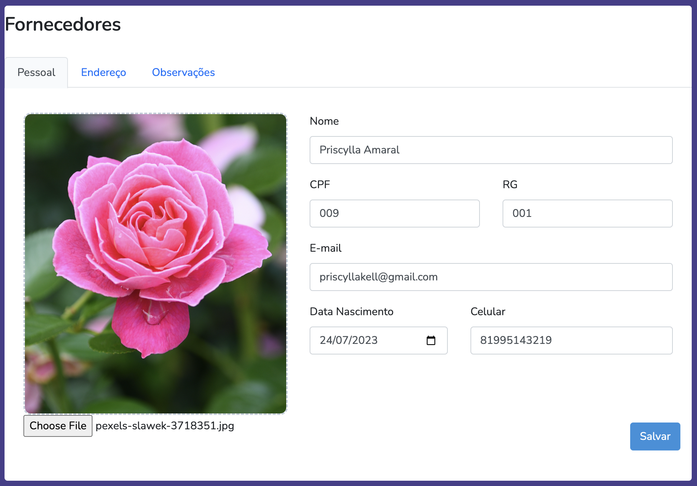
Task: Click the Choose File button
Action: (58, 426)
